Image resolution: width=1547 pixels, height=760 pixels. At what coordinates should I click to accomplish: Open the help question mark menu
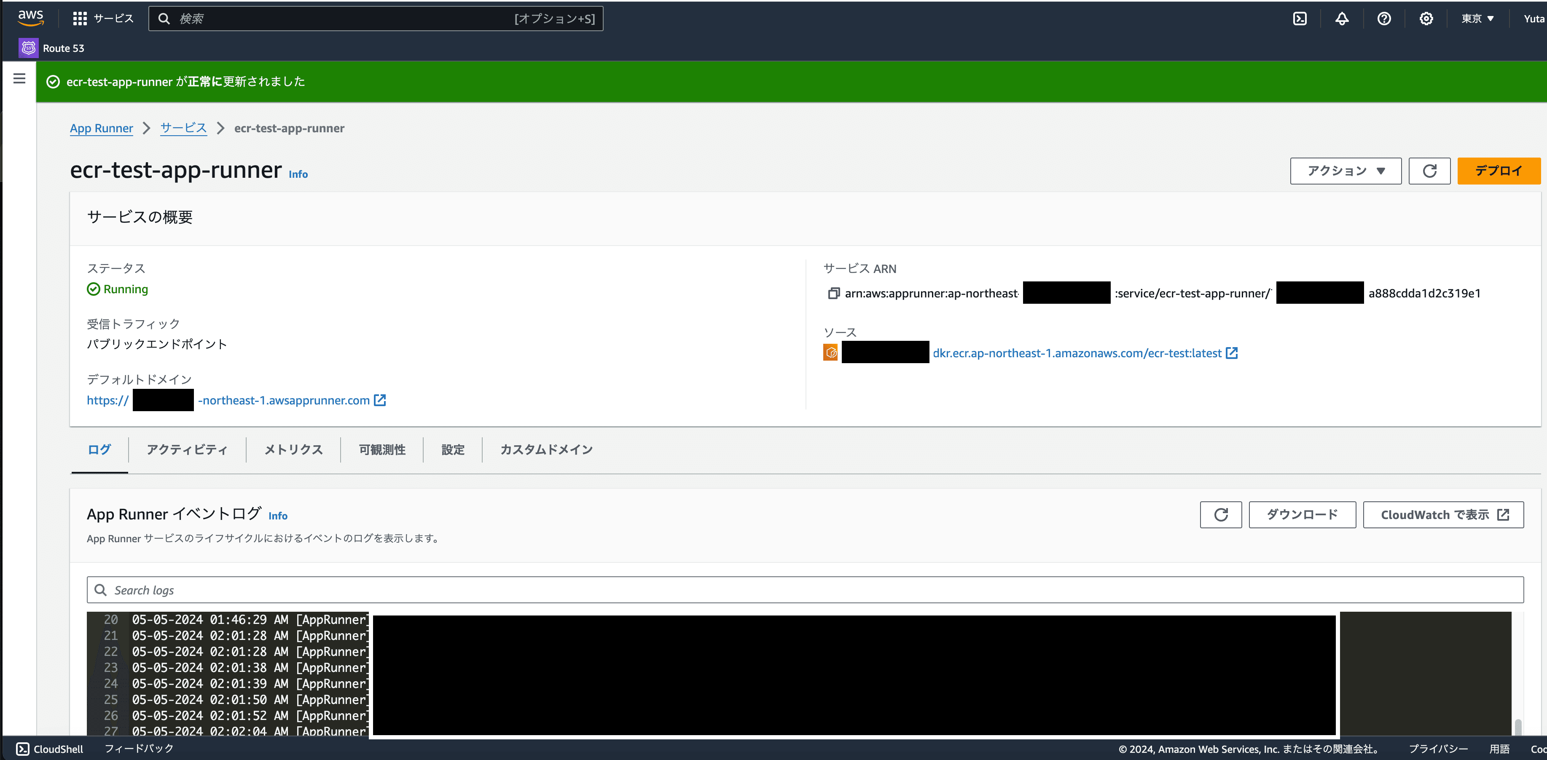pyautogui.click(x=1384, y=19)
